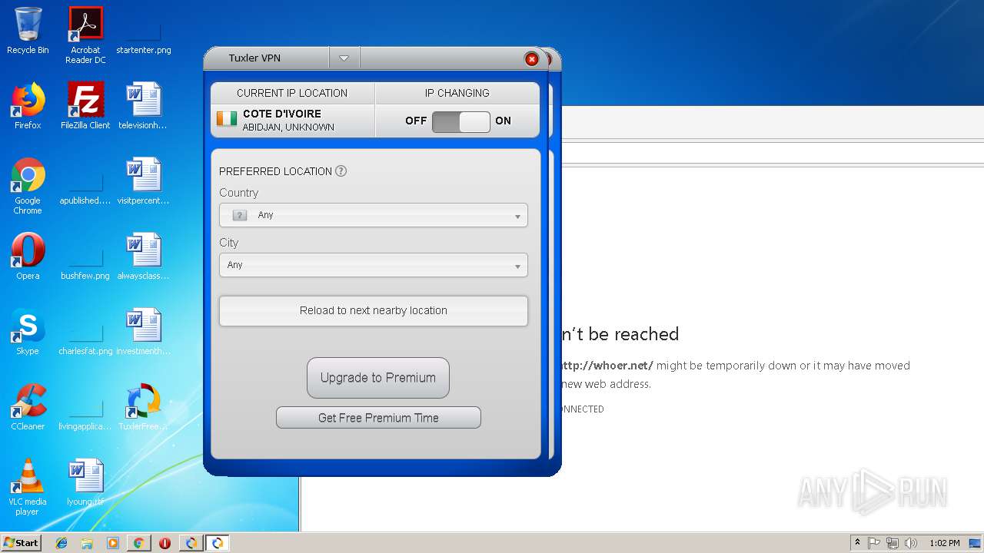Click Reload to next nearby location
Viewport: 984px width, 553px height.
coord(374,310)
